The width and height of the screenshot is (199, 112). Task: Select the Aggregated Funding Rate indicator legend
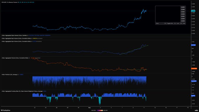pyautogui.click(x=22, y=91)
